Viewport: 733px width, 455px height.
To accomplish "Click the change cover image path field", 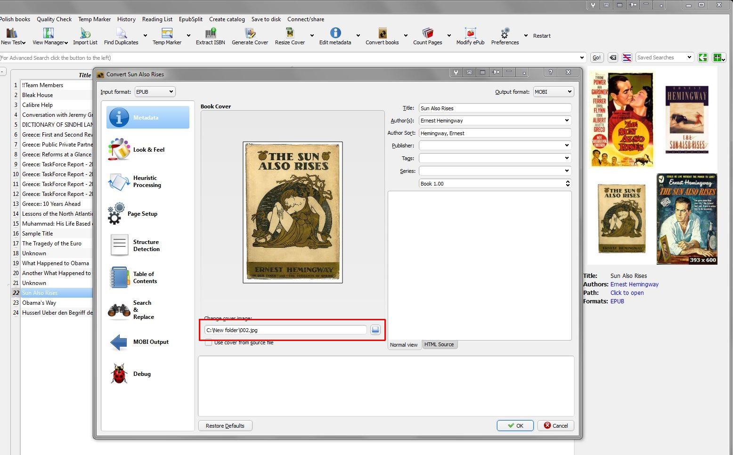I will (285, 330).
